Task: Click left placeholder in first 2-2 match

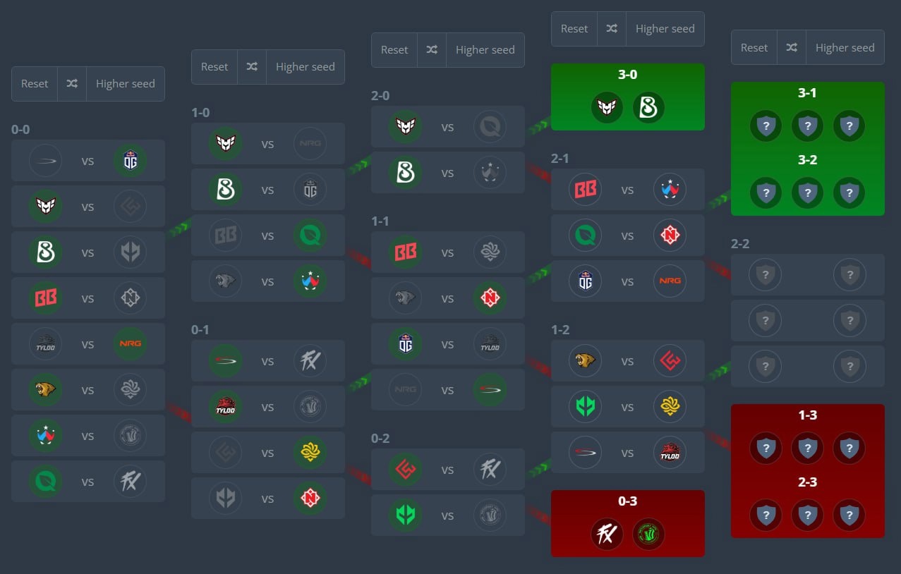Action: click(765, 274)
